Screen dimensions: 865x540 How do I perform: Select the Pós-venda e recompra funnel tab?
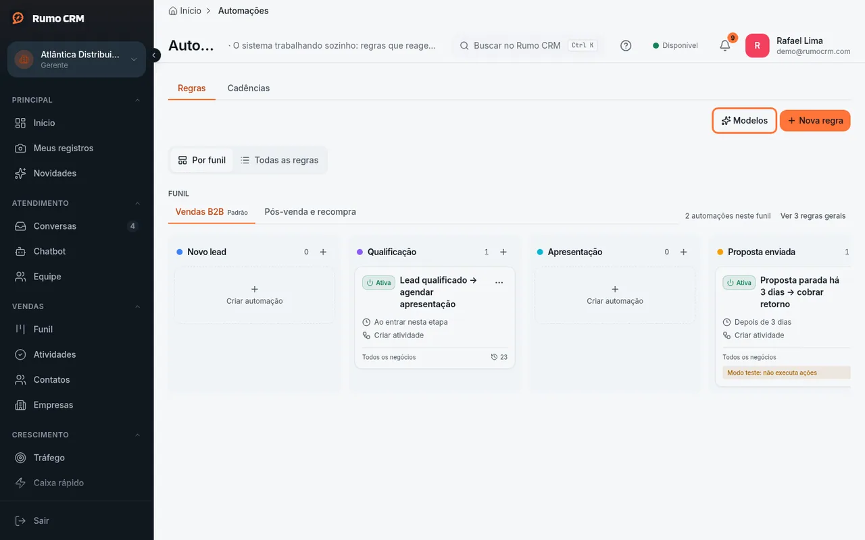point(310,212)
